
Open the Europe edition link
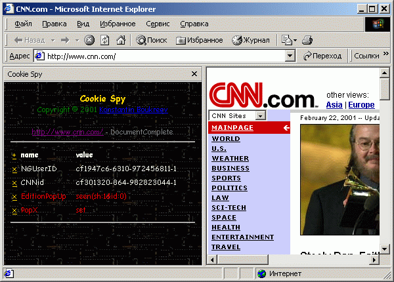[x=361, y=105]
